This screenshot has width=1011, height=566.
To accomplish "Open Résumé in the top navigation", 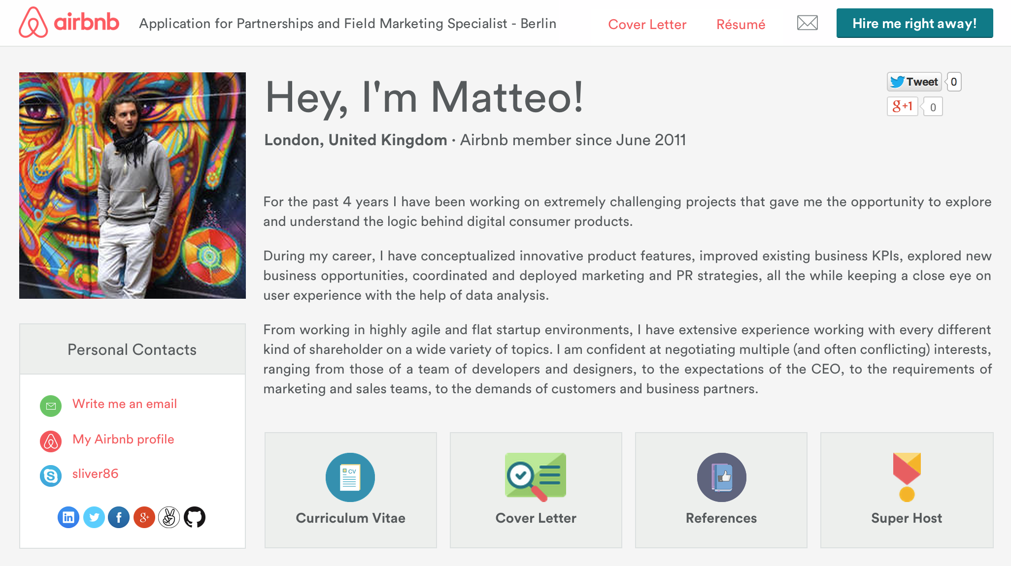I will [741, 24].
